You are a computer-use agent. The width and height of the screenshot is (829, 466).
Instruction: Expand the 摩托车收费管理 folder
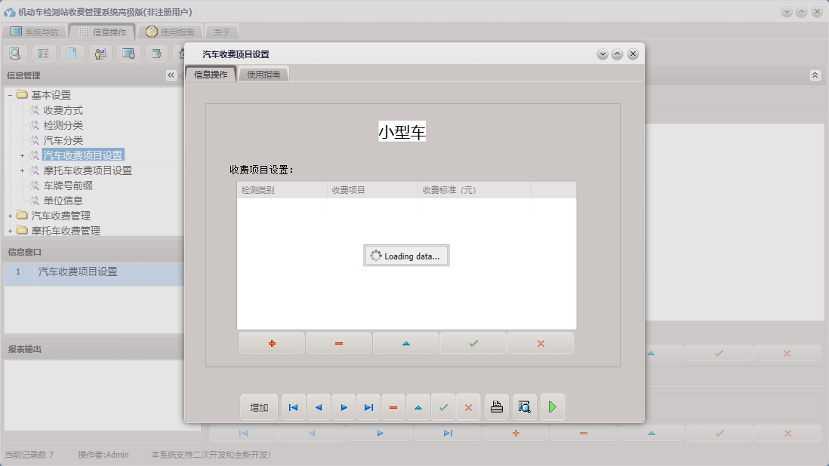10,231
